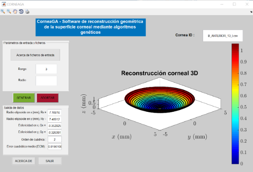Click the y (mm) axis label
This screenshot has height=172, width=253.
(x=197, y=136)
